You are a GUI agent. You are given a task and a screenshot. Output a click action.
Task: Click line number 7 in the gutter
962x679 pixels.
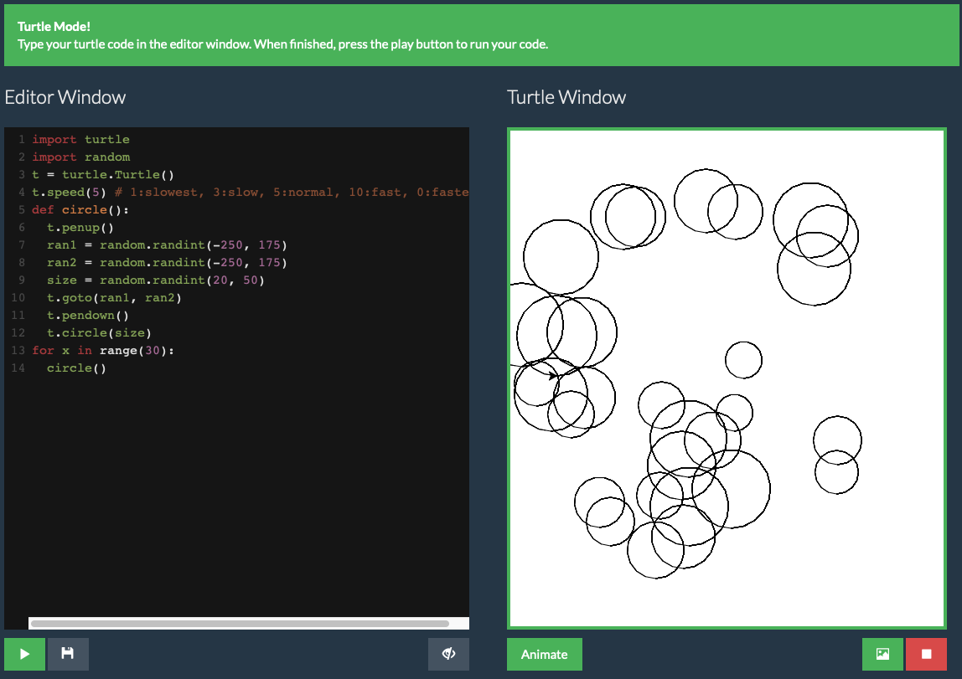point(21,245)
